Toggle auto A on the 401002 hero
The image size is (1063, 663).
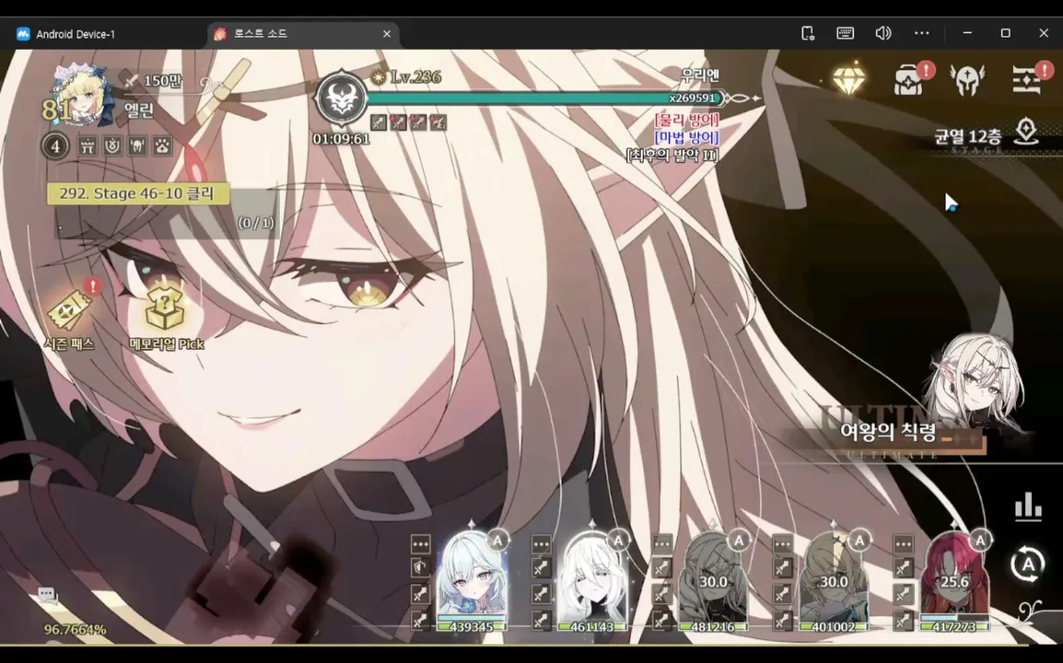[859, 541]
